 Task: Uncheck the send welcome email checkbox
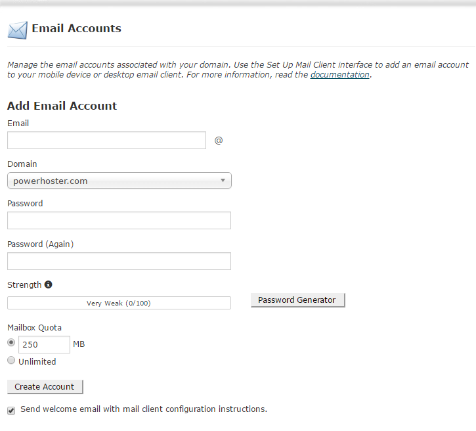(x=11, y=410)
